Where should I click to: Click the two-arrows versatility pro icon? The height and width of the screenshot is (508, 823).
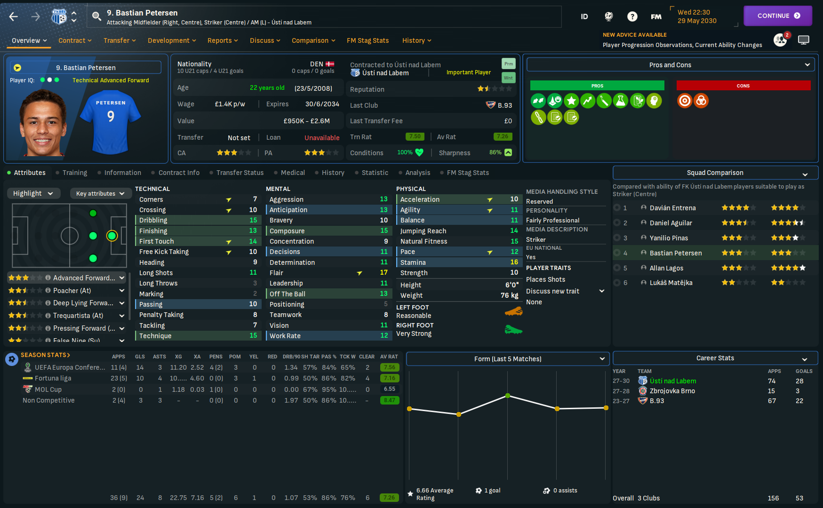click(x=538, y=101)
